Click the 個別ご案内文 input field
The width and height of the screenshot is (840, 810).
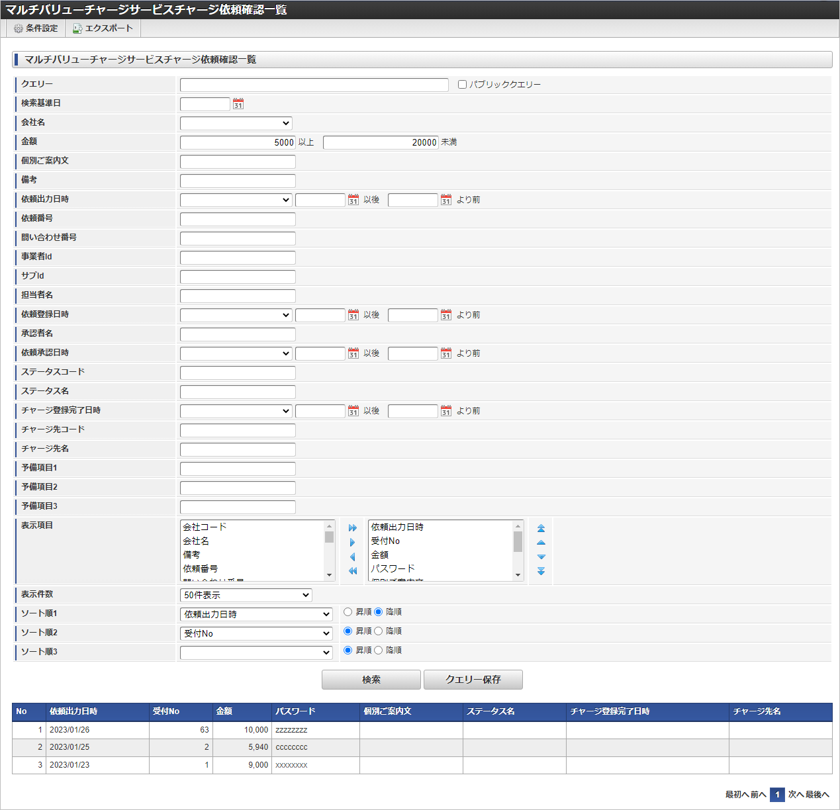click(238, 161)
